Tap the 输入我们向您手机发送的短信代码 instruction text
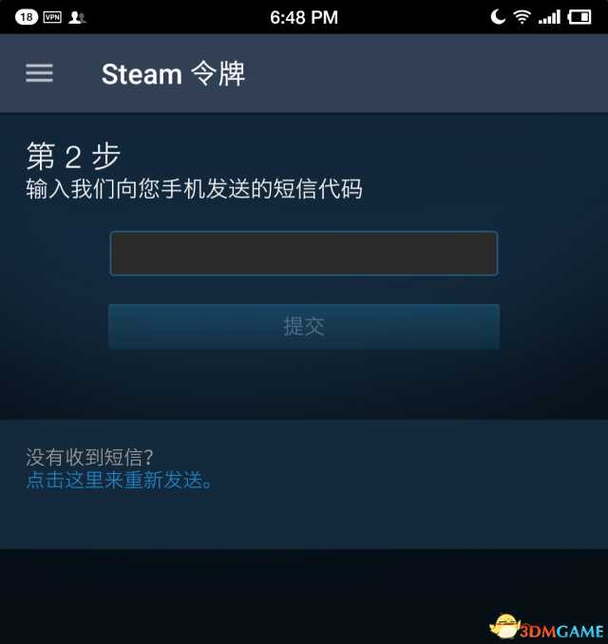Viewport: 608px width, 644px height. pyautogui.click(x=194, y=189)
